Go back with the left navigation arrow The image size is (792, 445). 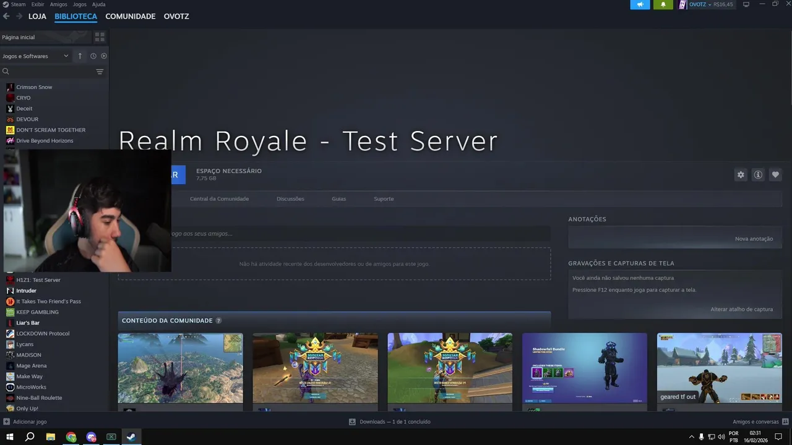pyautogui.click(x=6, y=16)
